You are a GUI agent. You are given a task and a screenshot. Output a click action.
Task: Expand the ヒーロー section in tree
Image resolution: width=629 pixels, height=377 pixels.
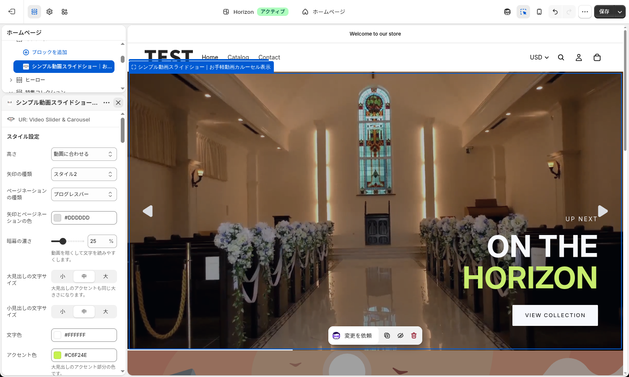(11, 80)
